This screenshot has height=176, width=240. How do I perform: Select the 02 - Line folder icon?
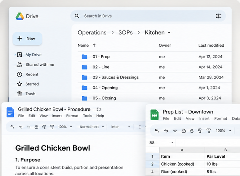click(84, 67)
